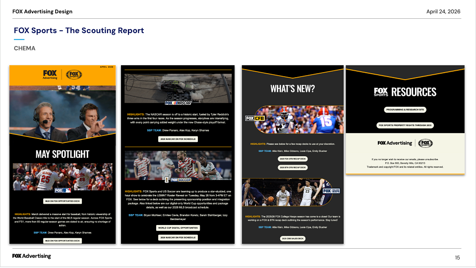Viewport: 476px width, 268px height.
Task: Click SBP Team line under NASCAR highlights
Action: click(x=178, y=131)
